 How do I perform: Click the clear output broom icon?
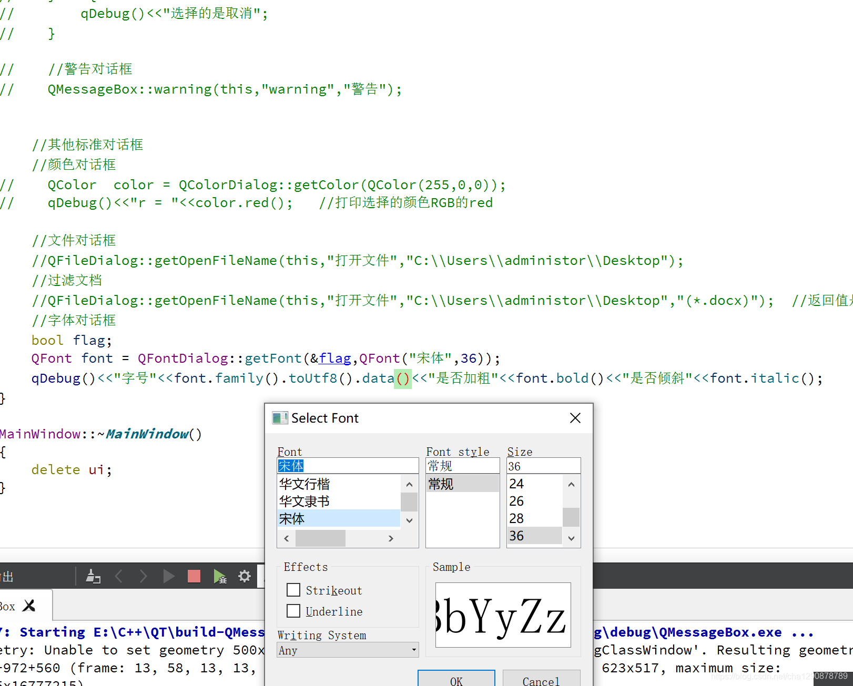(x=93, y=577)
